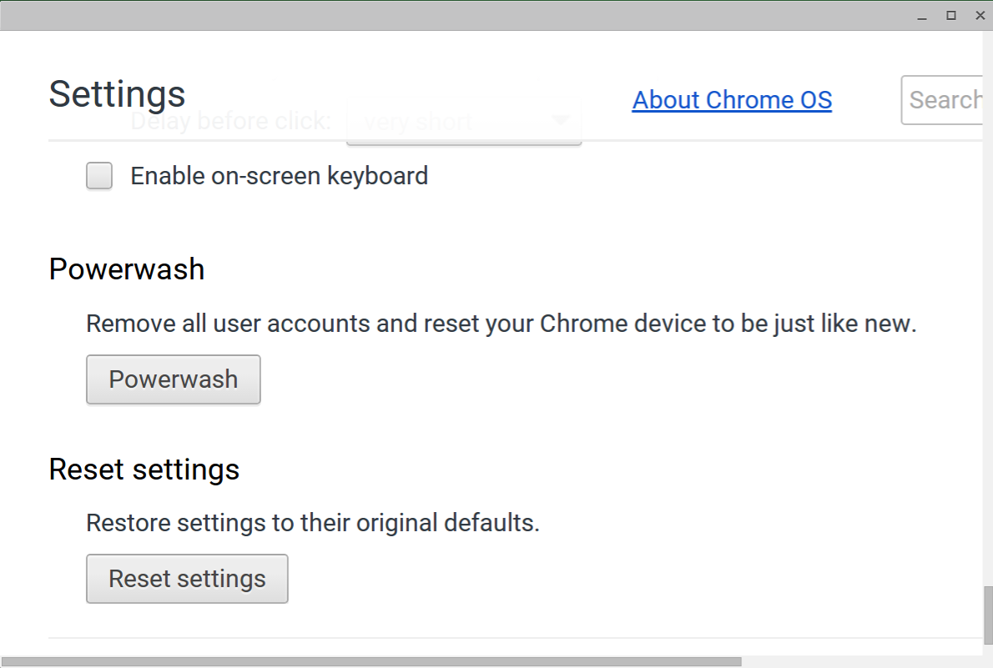Click the "Restore settings to their original defaults" text
Image resolution: width=993 pixels, height=668 pixels.
[x=313, y=523]
